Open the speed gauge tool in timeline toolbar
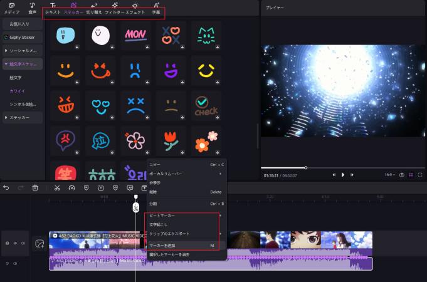 71,187
